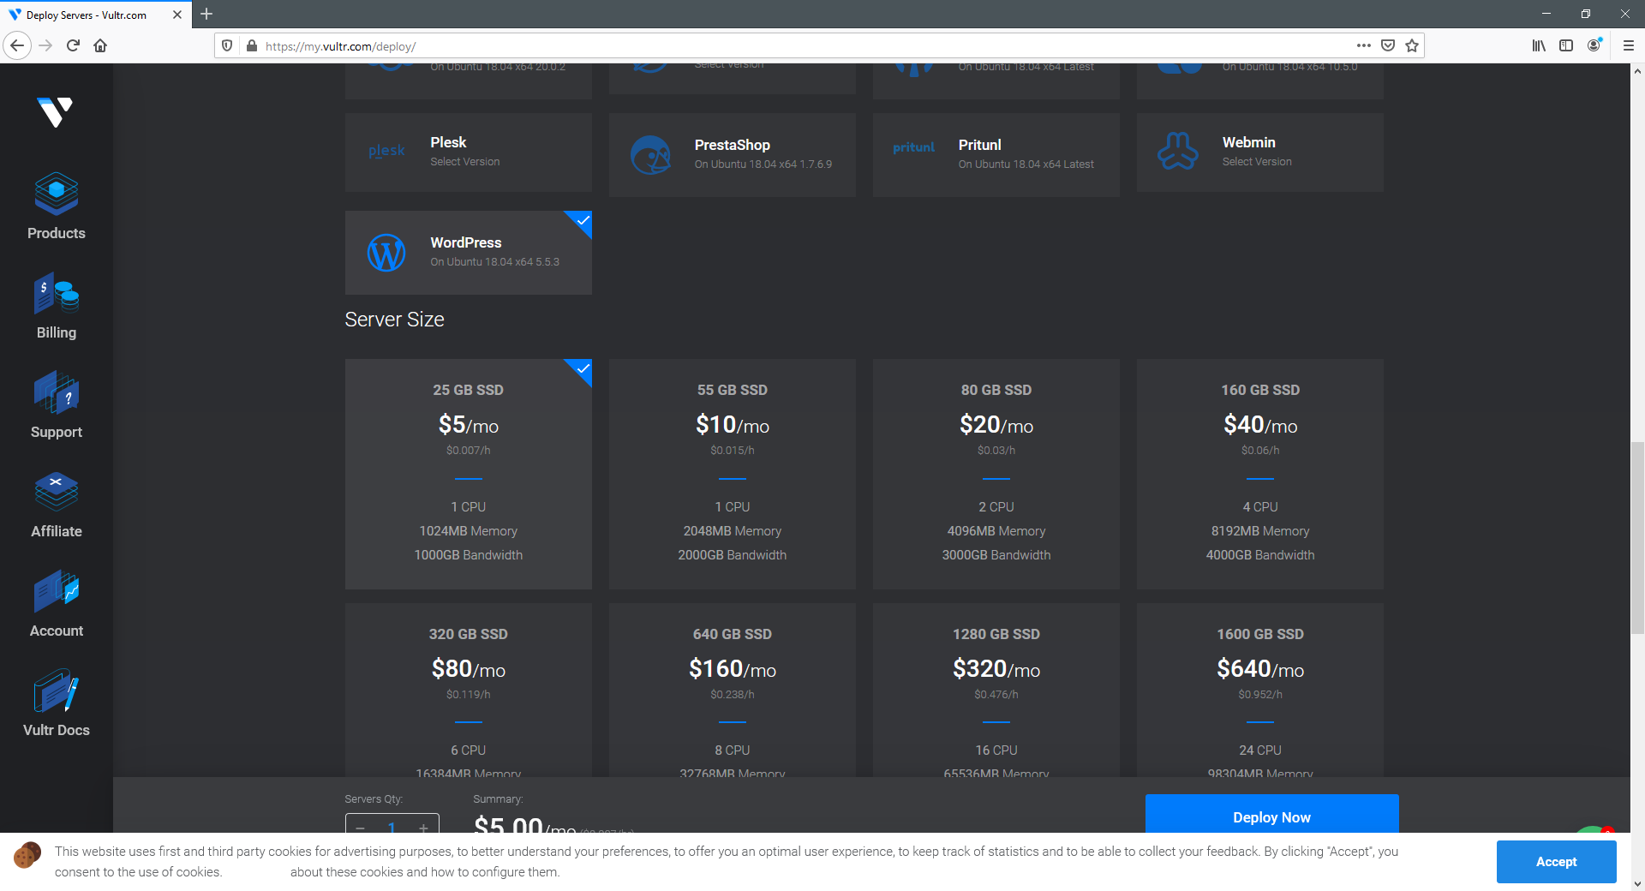Image resolution: width=1645 pixels, height=891 pixels.
Task: Click the browser address bar URL
Action: (x=341, y=46)
